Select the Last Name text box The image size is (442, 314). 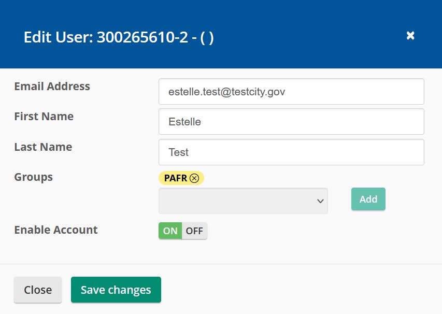point(291,152)
